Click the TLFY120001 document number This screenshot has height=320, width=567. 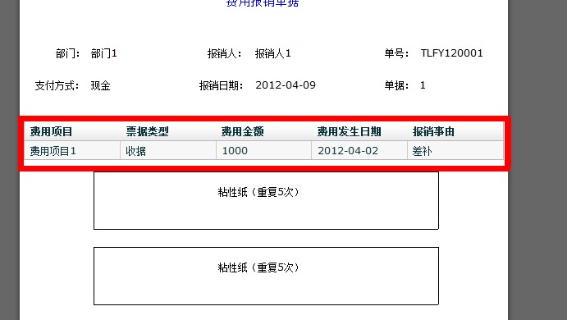point(451,53)
